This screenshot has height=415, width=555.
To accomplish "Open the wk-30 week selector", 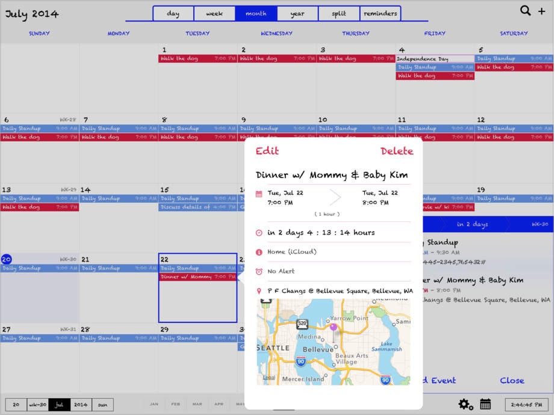I will (37, 405).
